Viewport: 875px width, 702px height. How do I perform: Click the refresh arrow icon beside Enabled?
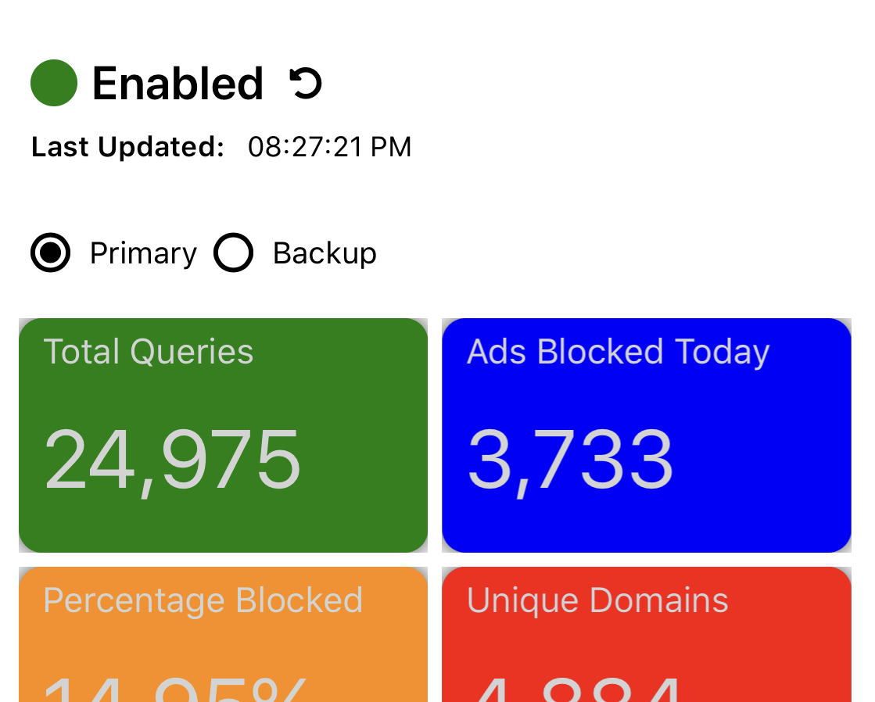click(305, 84)
